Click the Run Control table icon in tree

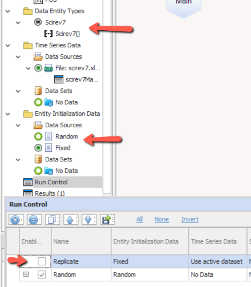[x=28, y=182]
